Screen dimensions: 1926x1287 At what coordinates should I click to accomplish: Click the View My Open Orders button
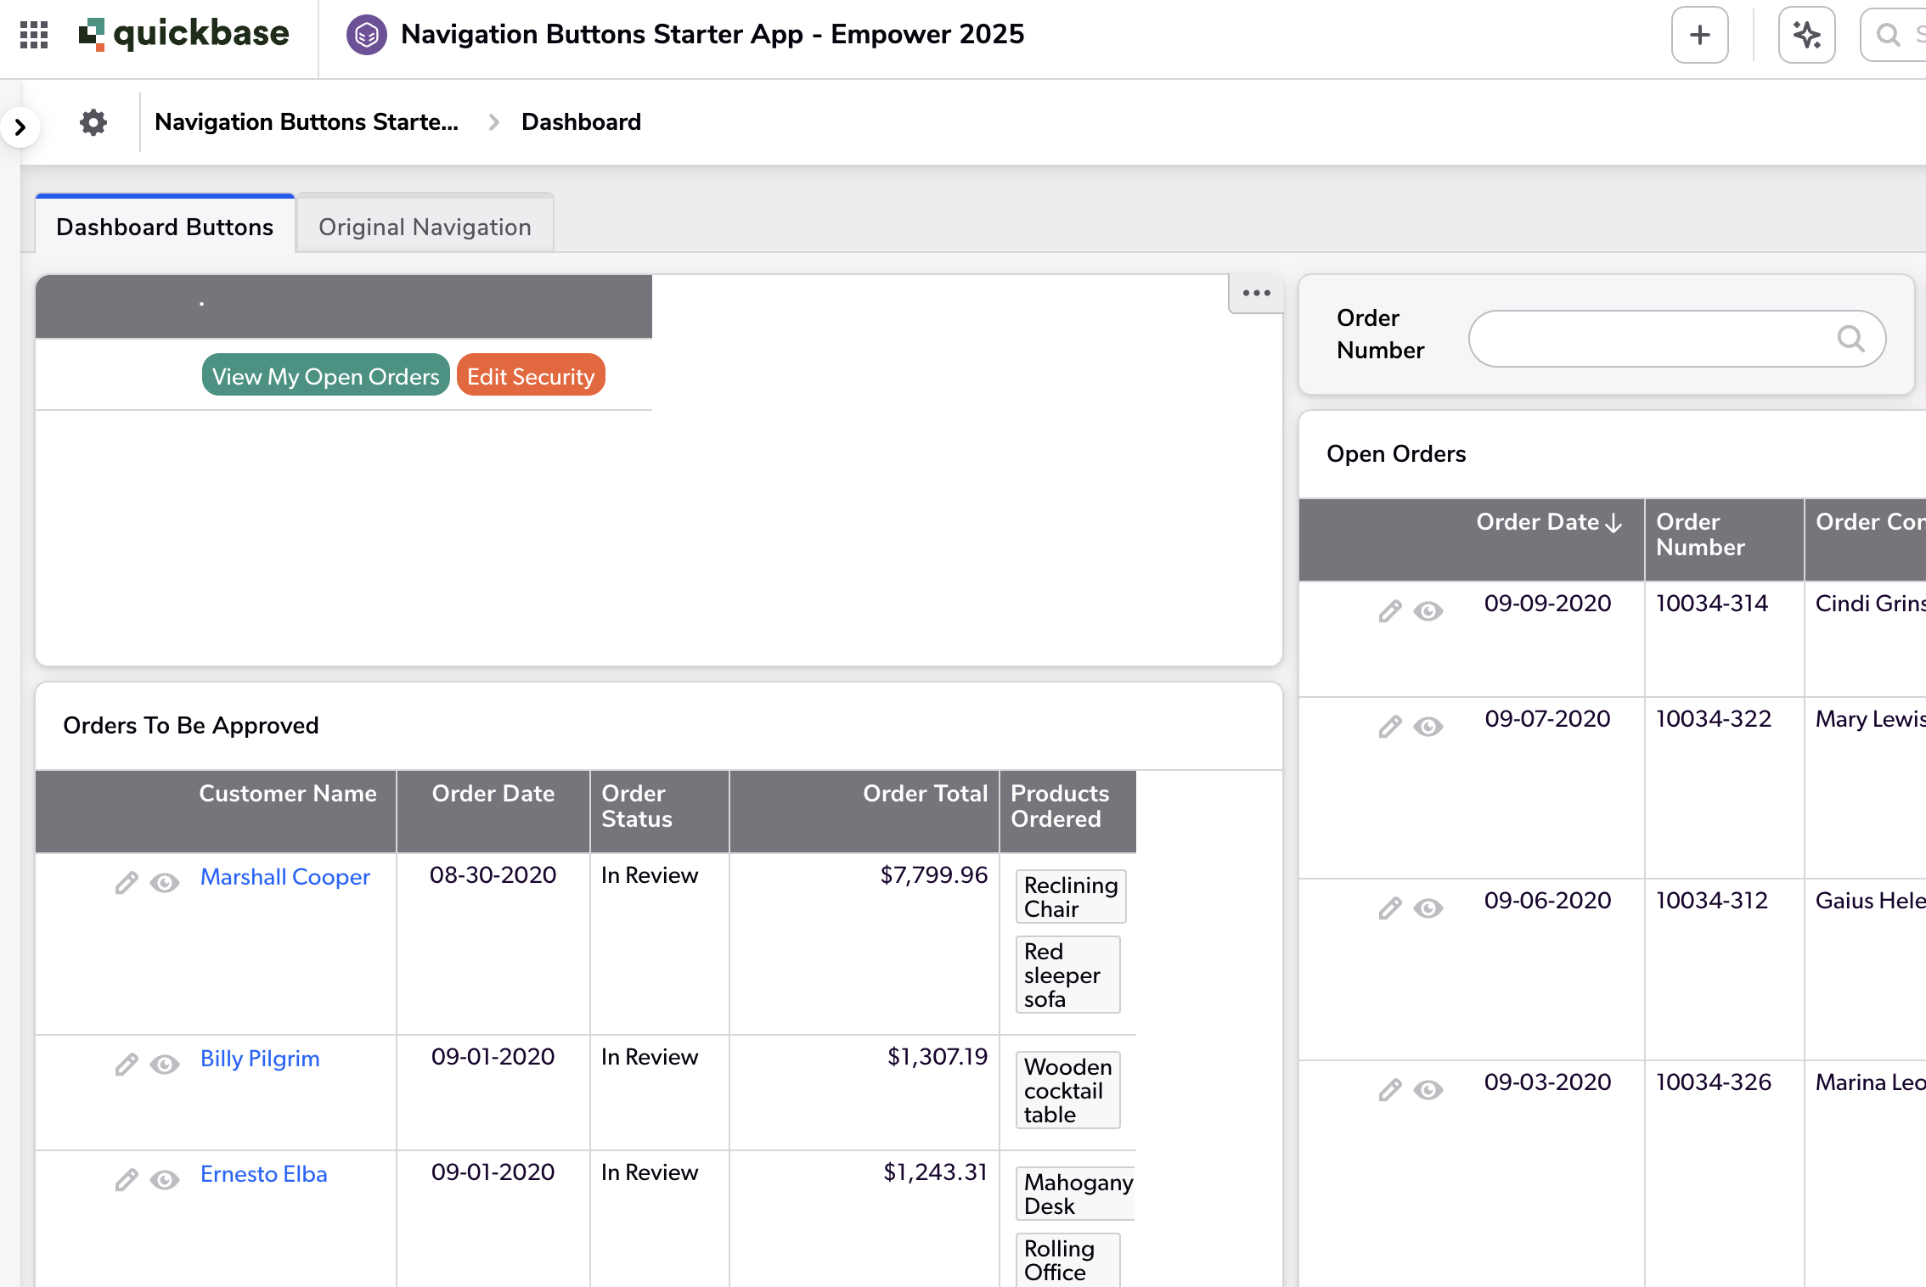click(x=324, y=374)
